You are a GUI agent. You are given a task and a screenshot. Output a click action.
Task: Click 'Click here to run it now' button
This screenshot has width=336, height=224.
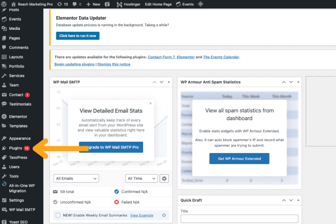tap(77, 36)
